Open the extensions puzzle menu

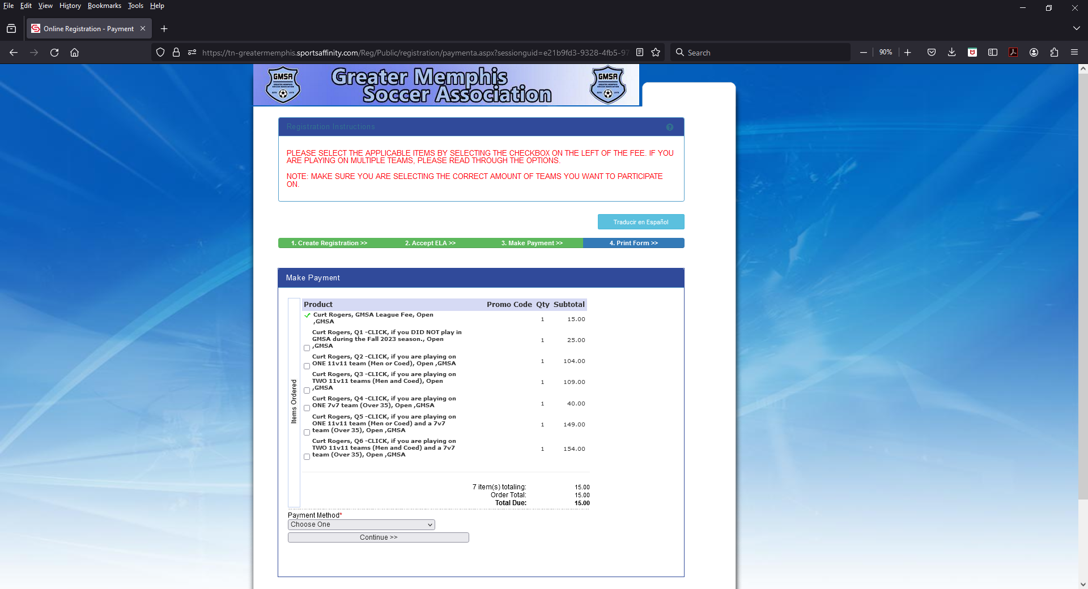pyautogui.click(x=1054, y=53)
